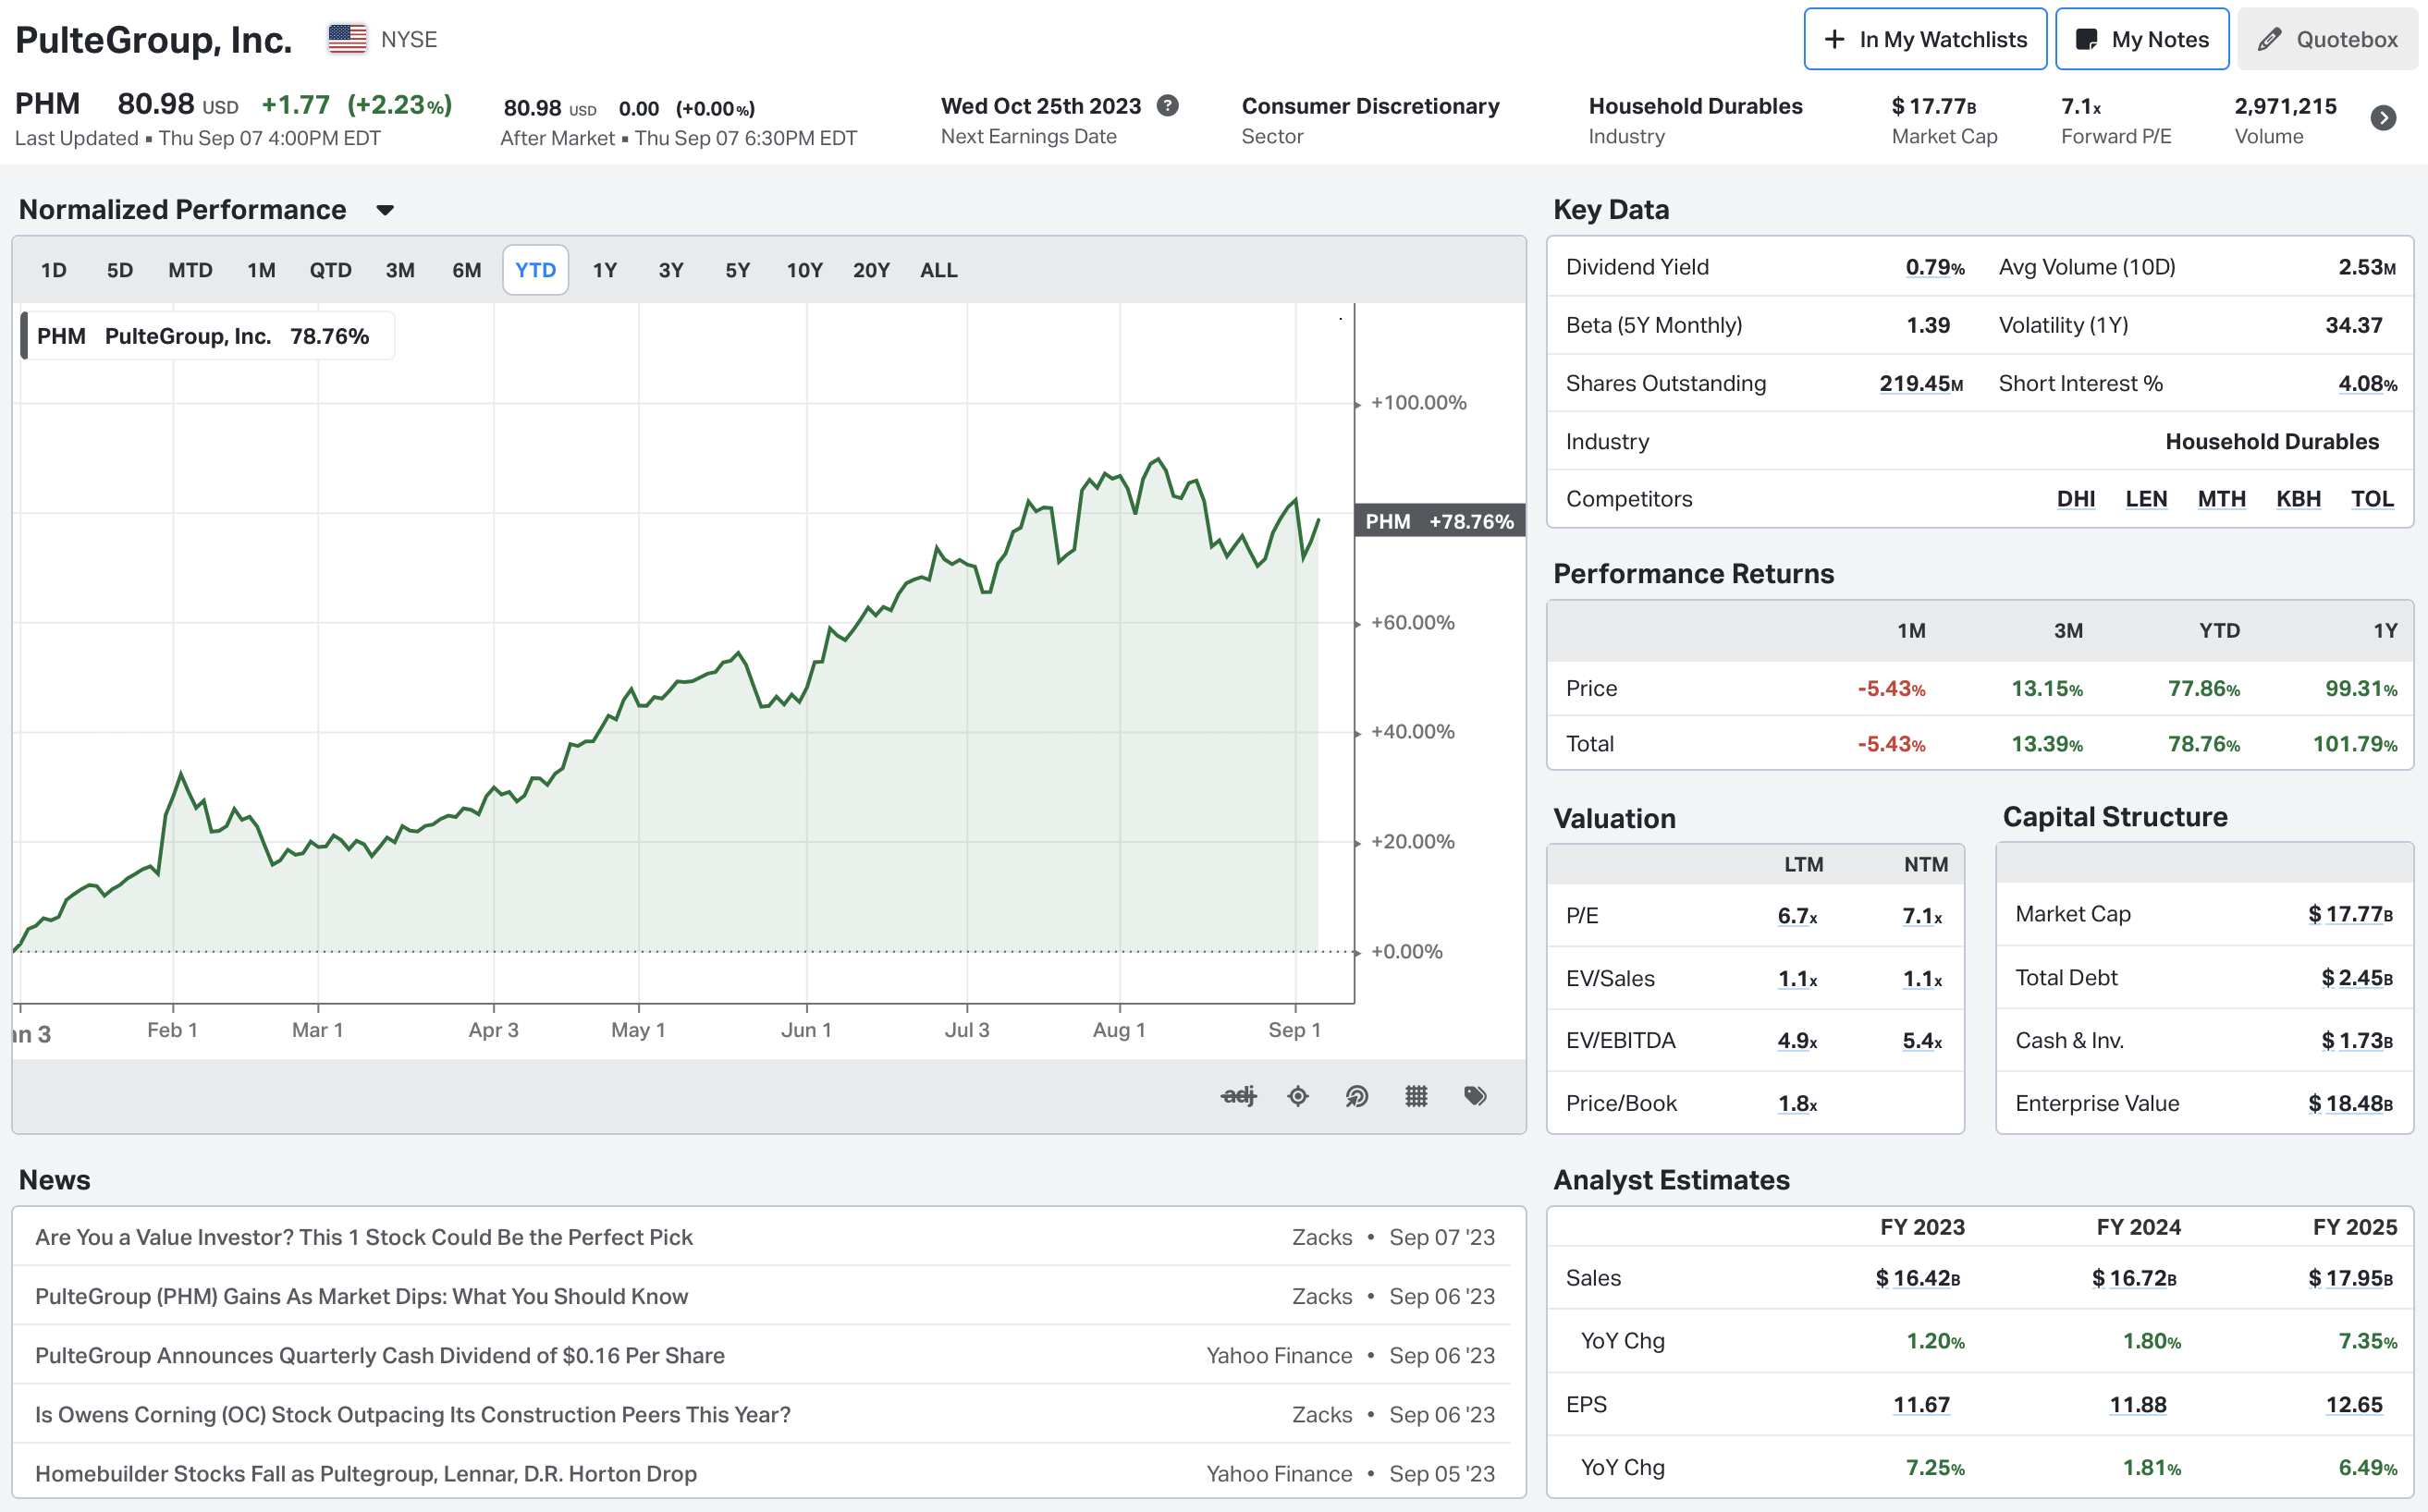Click the 1M Price return -5.43%
The image size is (2428, 1512).
click(1891, 689)
